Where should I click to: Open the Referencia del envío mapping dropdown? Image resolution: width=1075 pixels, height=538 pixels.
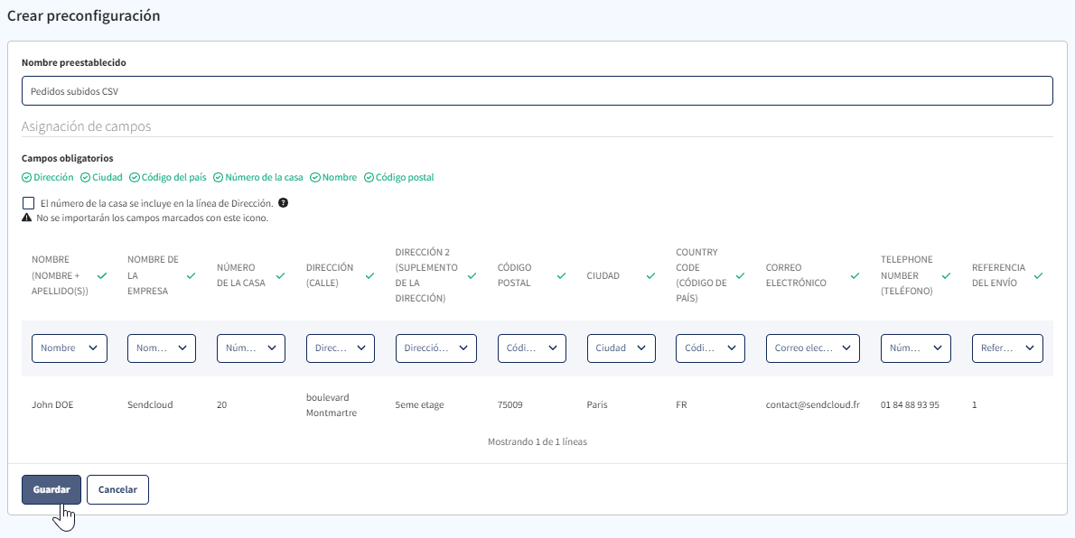coord(1008,348)
